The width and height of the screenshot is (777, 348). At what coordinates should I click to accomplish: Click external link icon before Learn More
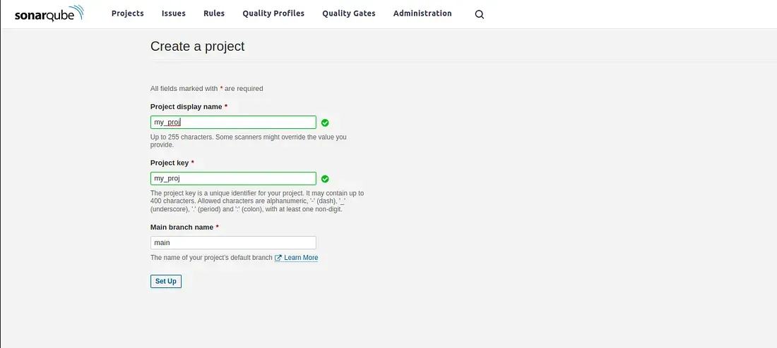(x=278, y=258)
